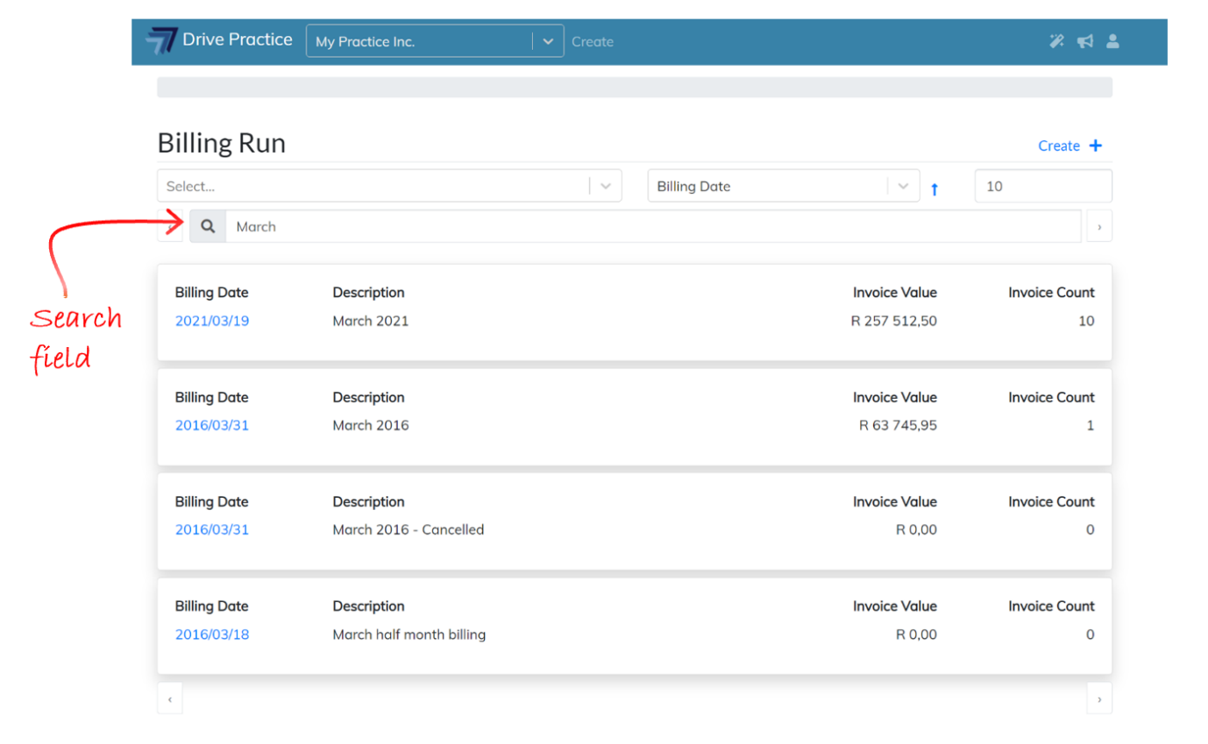Viewport: 1208px width, 744px height.
Task: Click the search field containing March
Action: pyautogui.click(x=653, y=226)
